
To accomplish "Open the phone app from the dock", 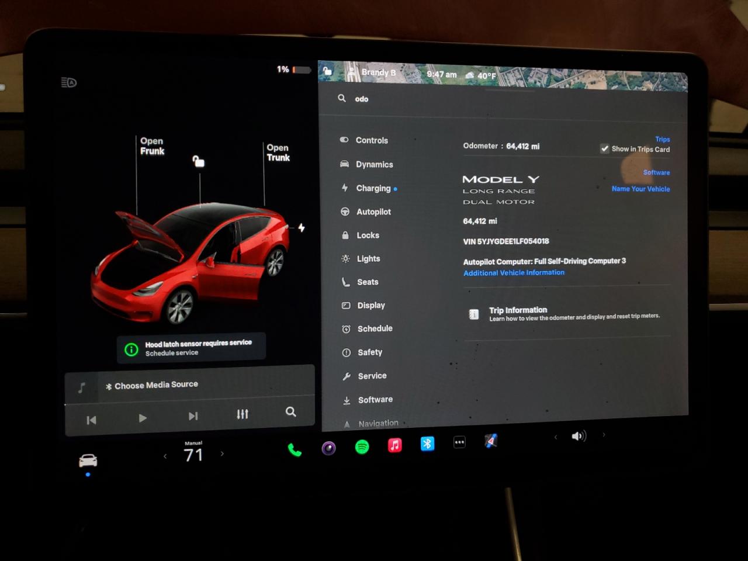I will point(295,449).
